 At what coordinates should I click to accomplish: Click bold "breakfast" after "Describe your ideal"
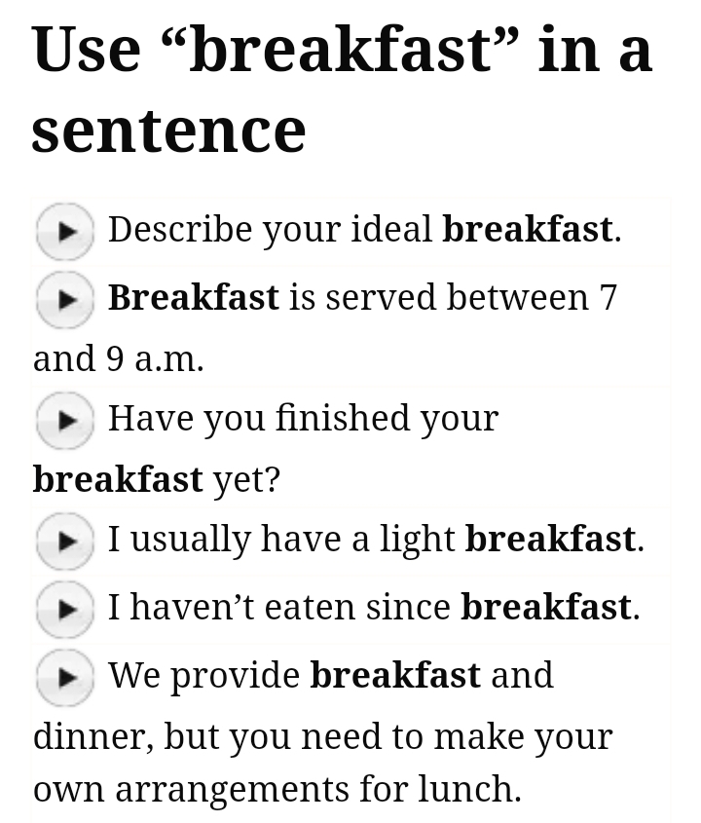[x=528, y=230]
